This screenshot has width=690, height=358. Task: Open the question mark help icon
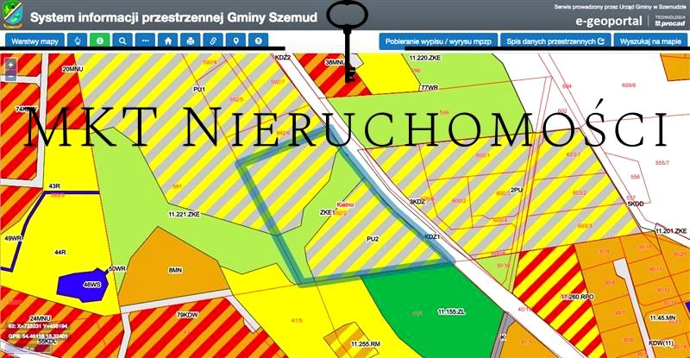click(258, 41)
